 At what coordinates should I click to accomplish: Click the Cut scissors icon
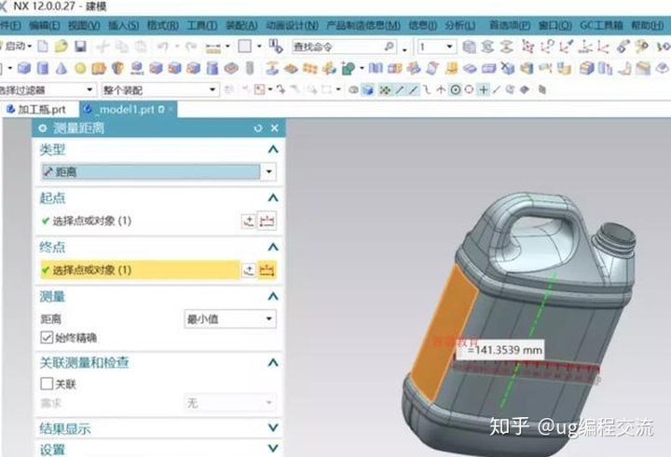click(x=103, y=47)
